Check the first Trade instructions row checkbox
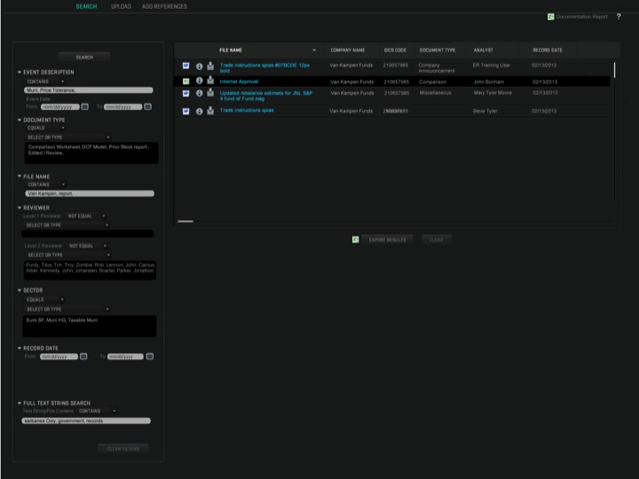The image size is (639, 479). click(186, 67)
